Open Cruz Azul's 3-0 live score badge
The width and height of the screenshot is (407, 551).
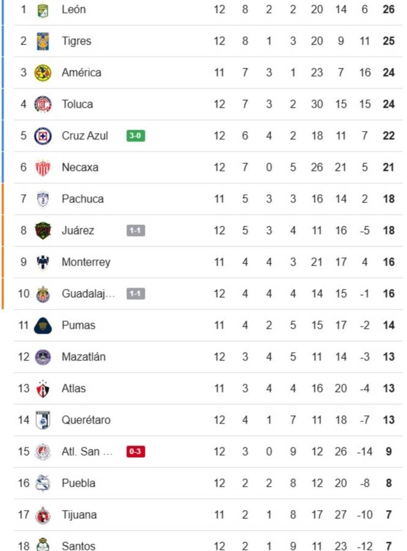tap(136, 136)
